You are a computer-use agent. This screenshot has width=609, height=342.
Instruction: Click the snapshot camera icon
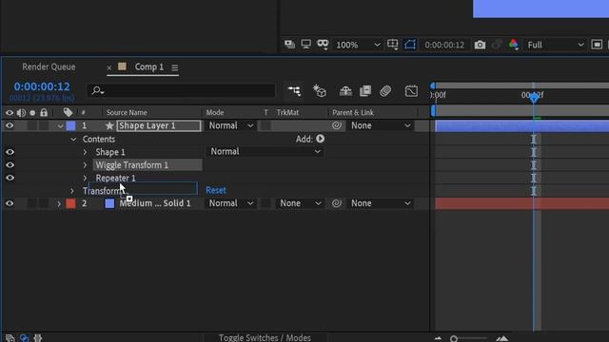point(480,45)
